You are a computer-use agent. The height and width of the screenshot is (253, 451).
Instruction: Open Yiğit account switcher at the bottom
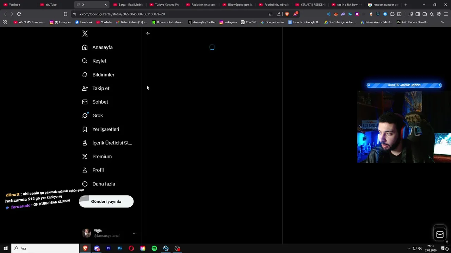109,233
